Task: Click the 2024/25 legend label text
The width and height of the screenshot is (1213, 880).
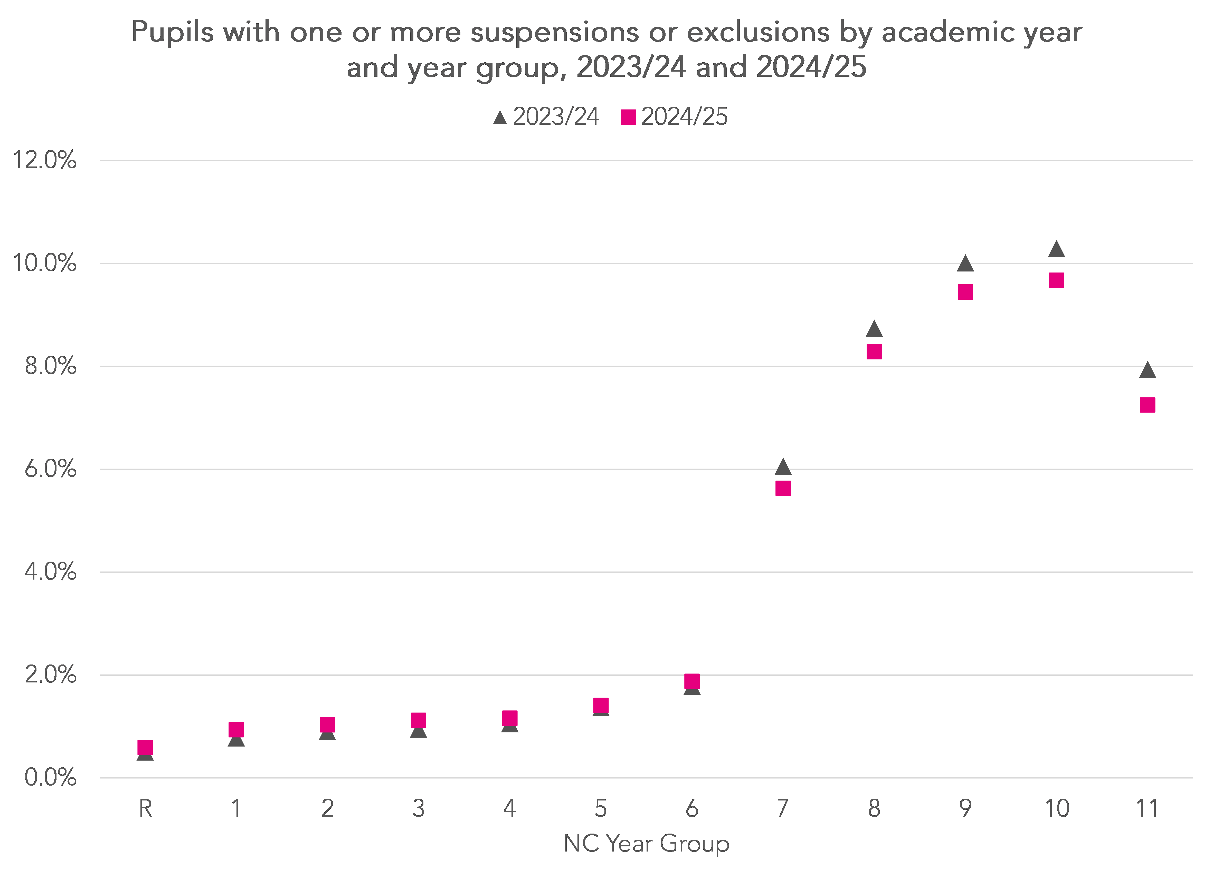Action: pos(684,117)
